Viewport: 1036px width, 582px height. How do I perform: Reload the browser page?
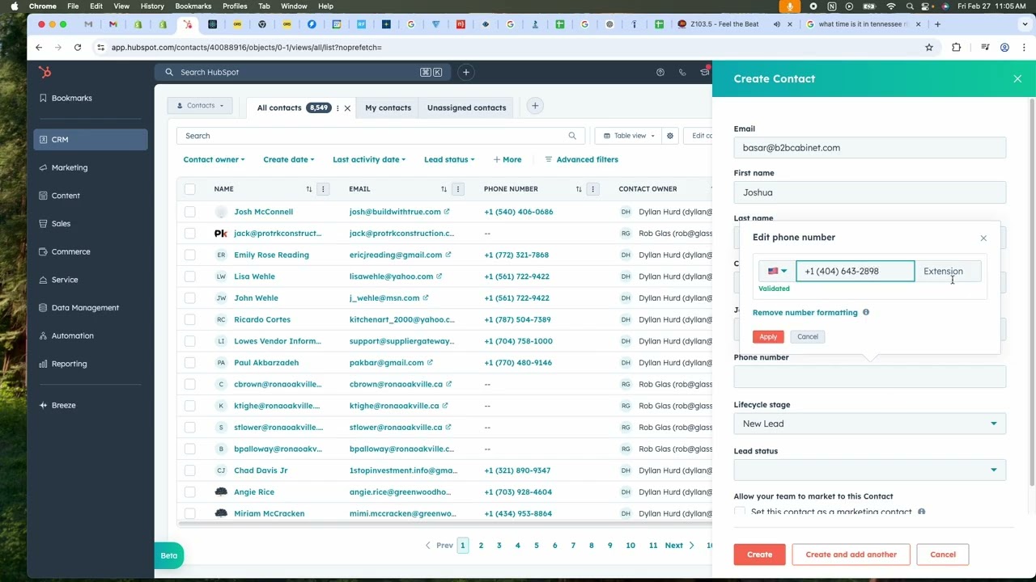click(x=78, y=47)
